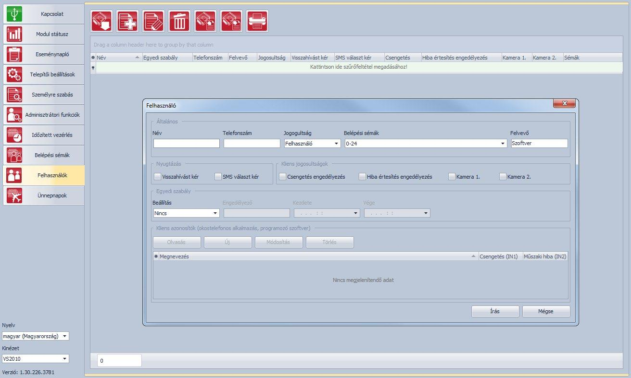Click the Telefonszám input field in dialog
The width and height of the screenshot is (631, 378).
coord(252,143)
